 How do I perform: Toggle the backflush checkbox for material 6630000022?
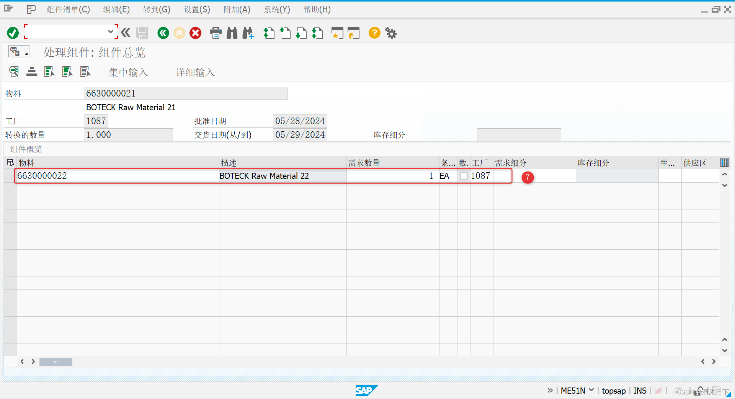click(463, 176)
